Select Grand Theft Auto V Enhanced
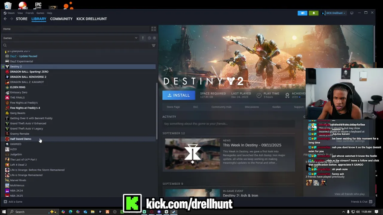This screenshot has width=383, height=215. point(28,123)
